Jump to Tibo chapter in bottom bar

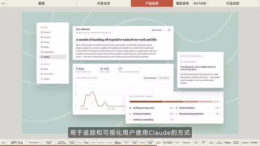coord(86,142)
